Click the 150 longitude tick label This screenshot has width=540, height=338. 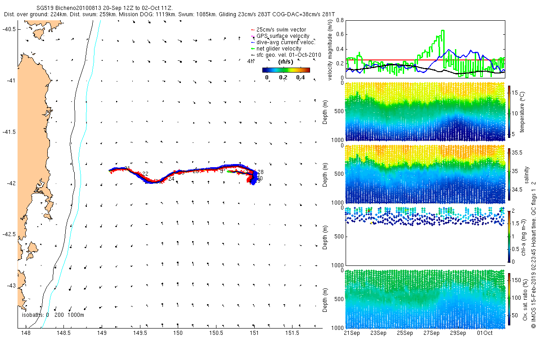(x=178, y=333)
